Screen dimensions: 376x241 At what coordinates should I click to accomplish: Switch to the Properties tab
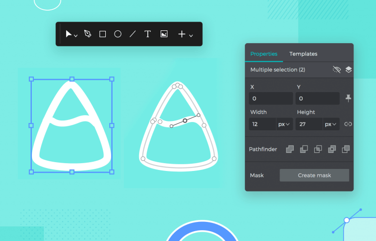(264, 54)
